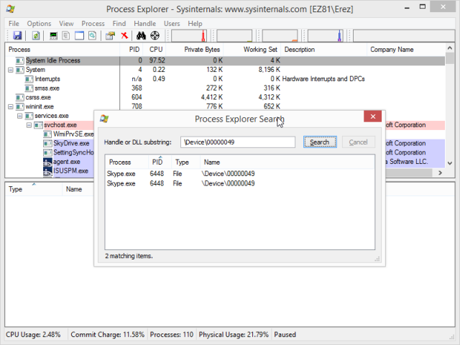Click scroll-up arrow of process list scrollbar

(450, 47)
